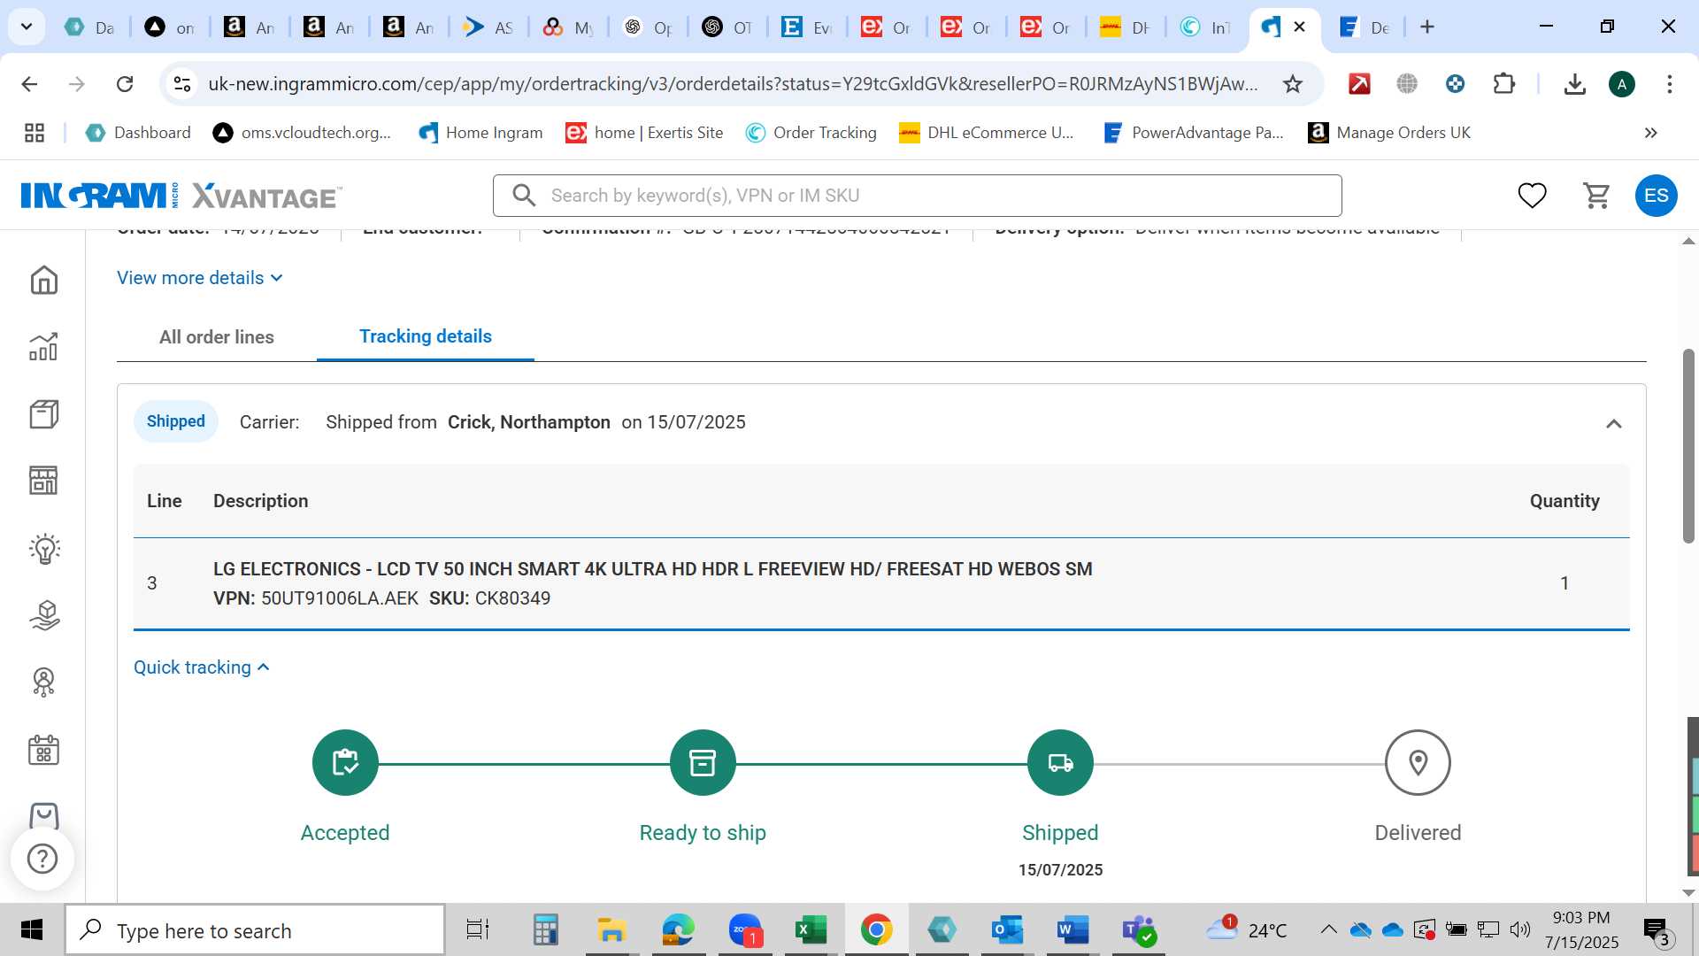Show hidden system tray icons

pyautogui.click(x=1328, y=929)
